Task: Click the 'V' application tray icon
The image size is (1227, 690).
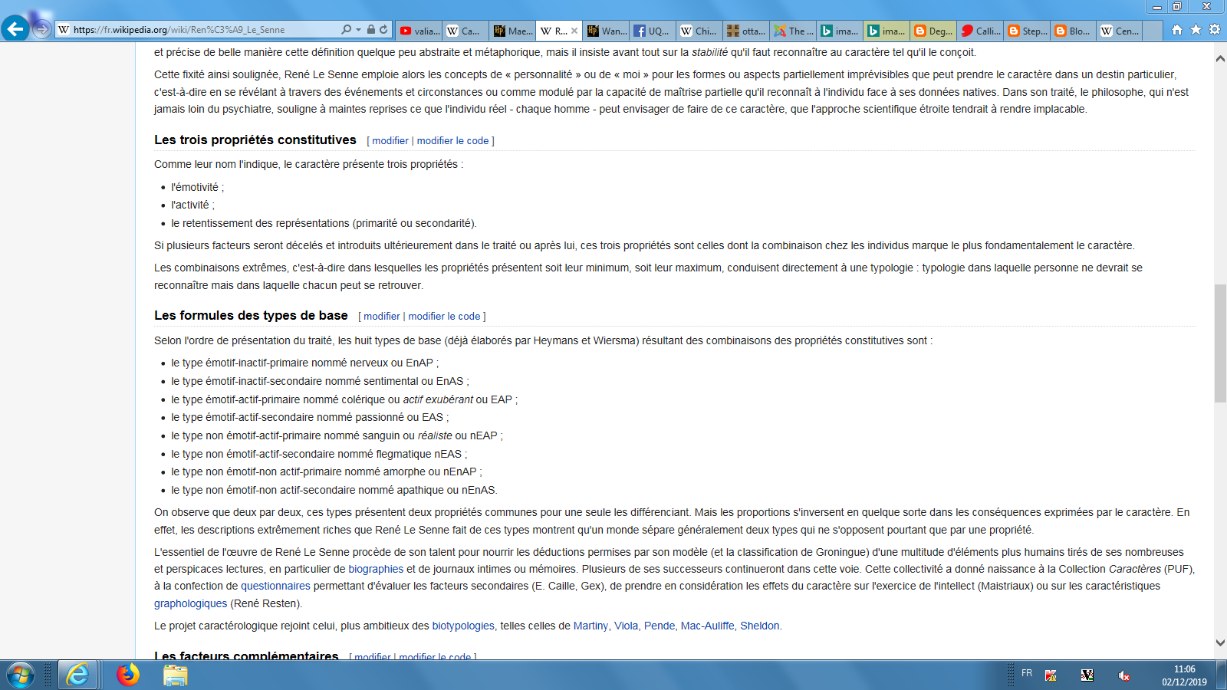Action: pyautogui.click(x=1087, y=675)
